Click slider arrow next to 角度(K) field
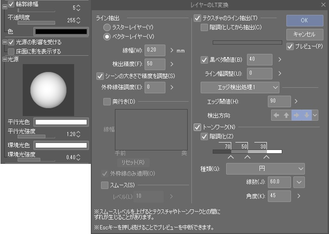Image resolution: width=329 pixels, height=234 pixels. click(x=299, y=196)
